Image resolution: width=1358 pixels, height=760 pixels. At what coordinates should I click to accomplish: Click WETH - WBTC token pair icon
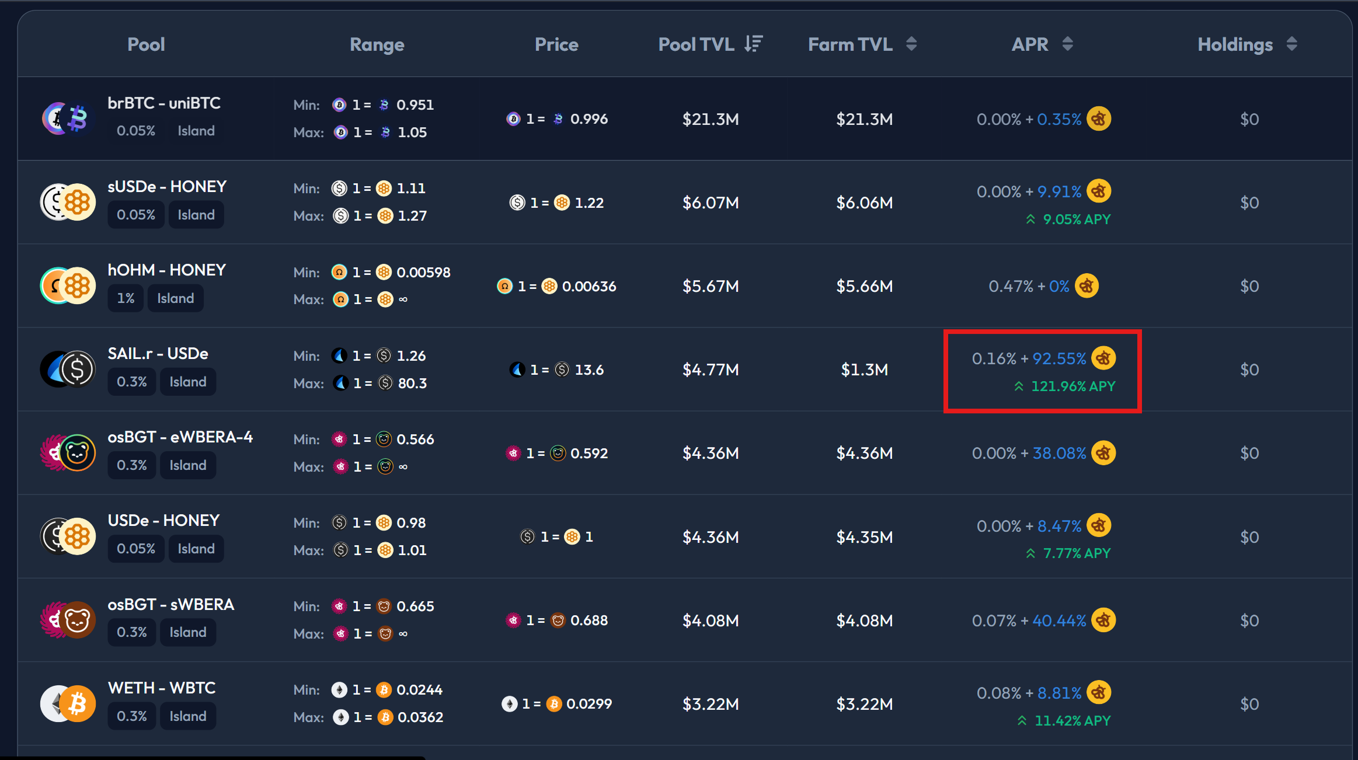(x=68, y=703)
